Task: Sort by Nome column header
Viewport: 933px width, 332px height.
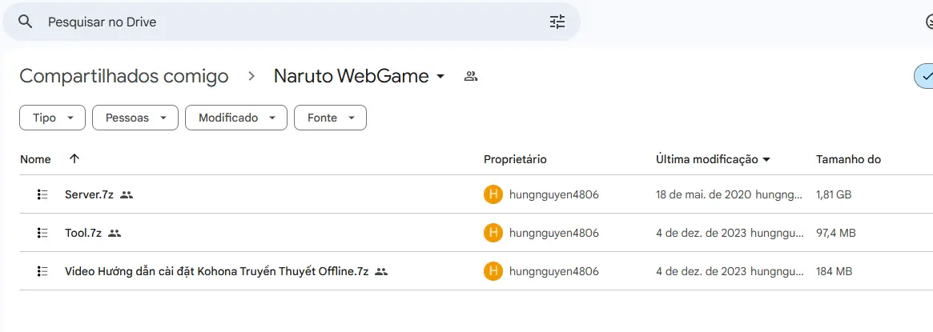Action: tap(36, 159)
